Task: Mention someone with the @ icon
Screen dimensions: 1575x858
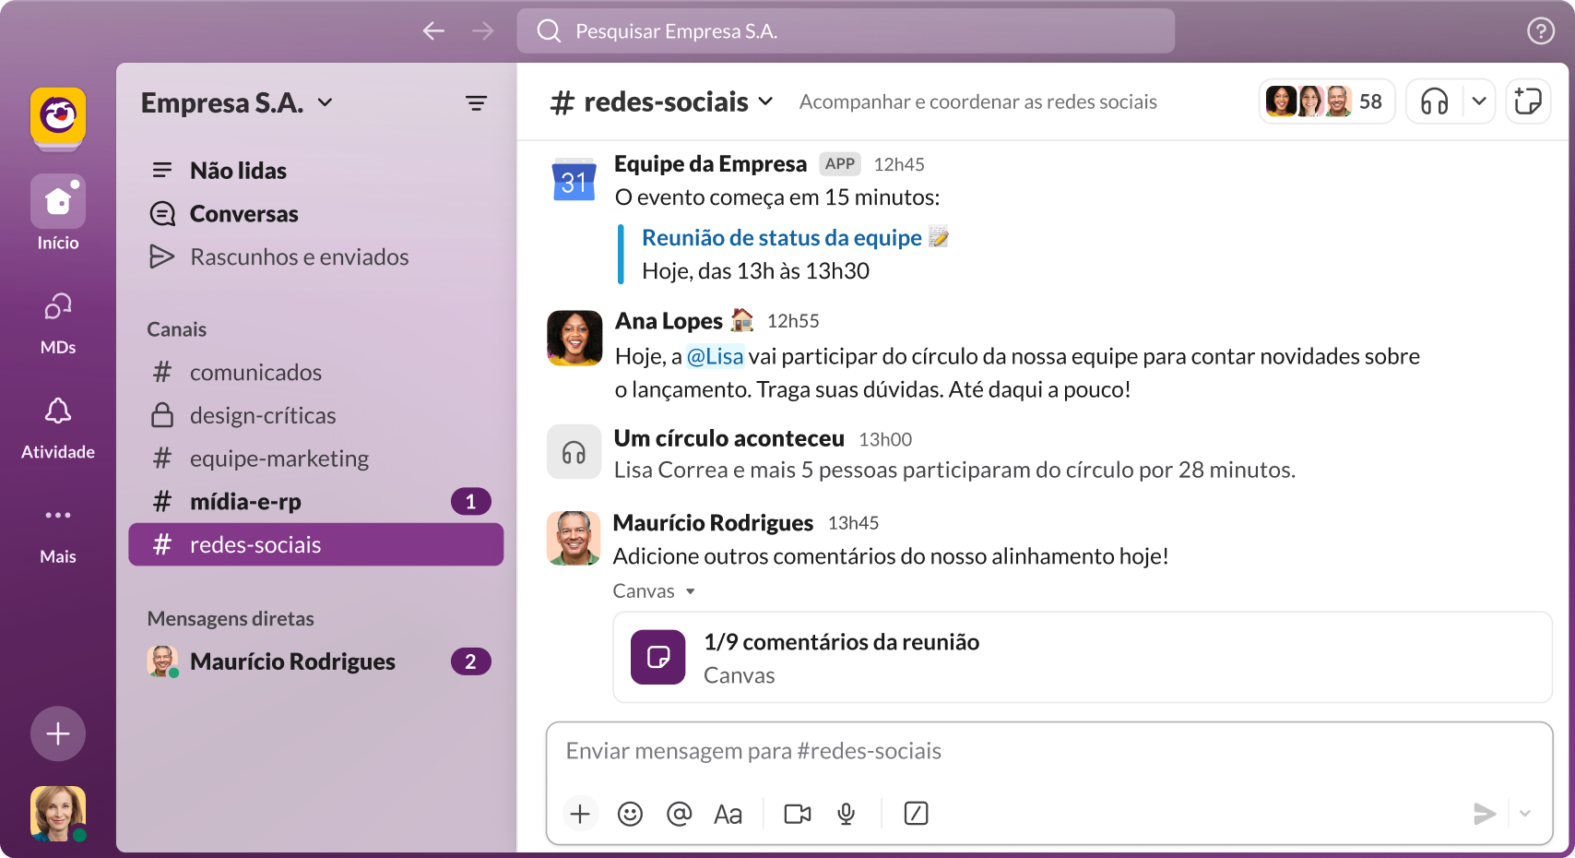Action: pyautogui.click(x=680, y=814)
